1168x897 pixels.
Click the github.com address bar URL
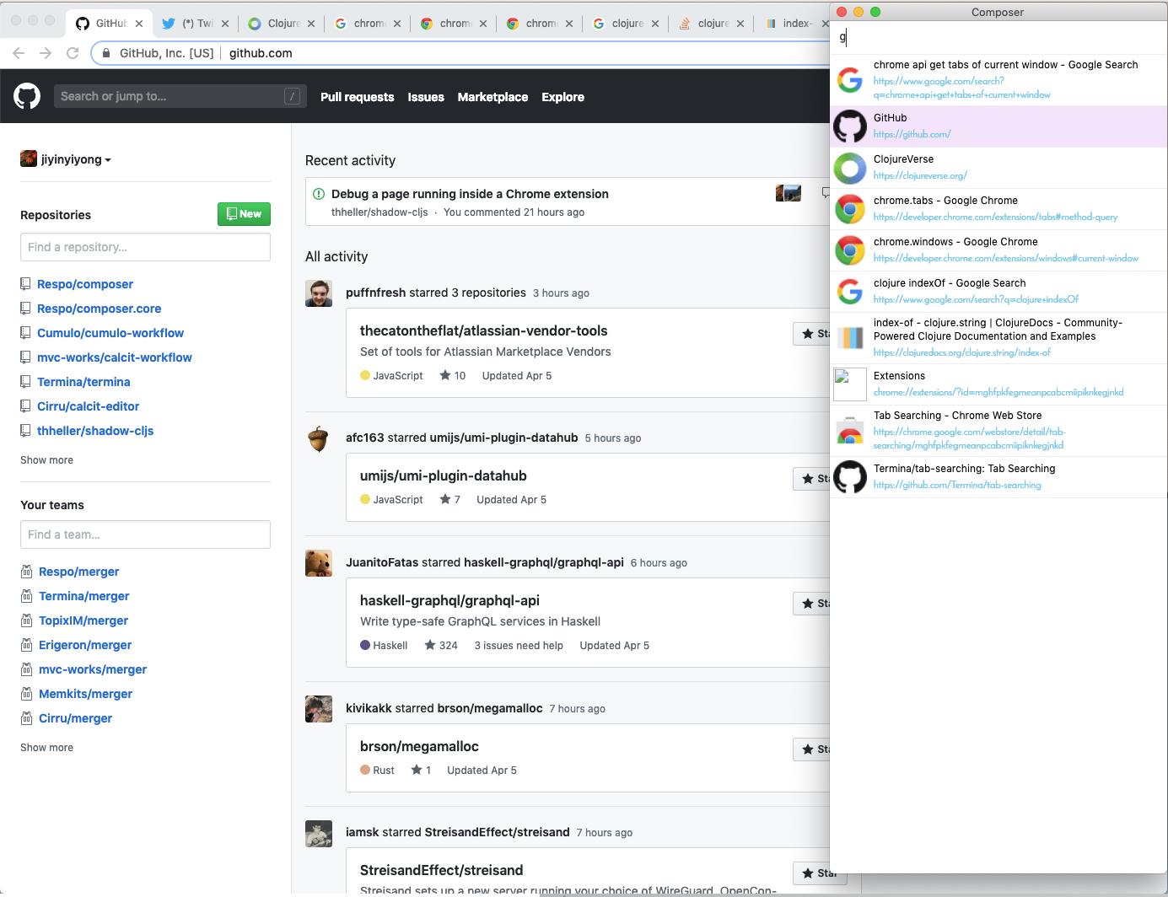(x=261, y=53)
